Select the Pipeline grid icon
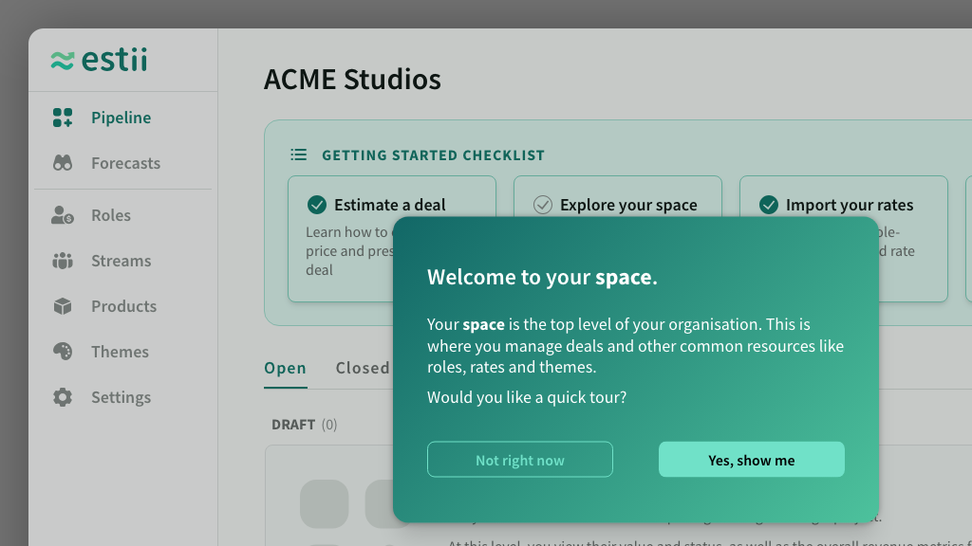Image resolution: width=972 pixels, height=546 pixels. click(63, 118)
